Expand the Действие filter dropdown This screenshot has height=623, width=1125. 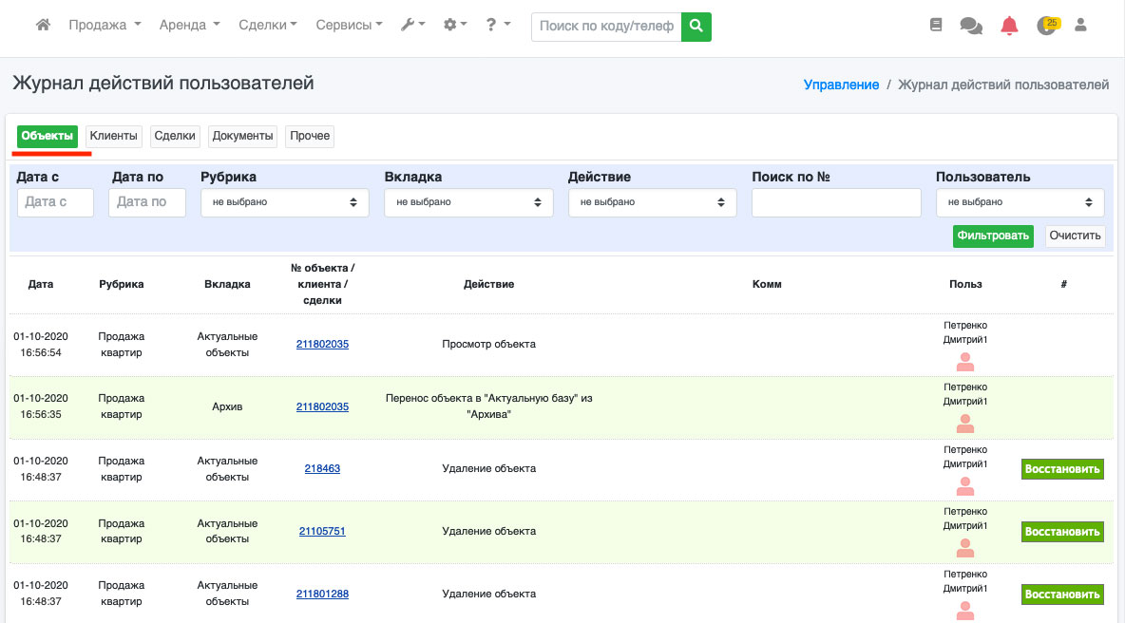[x=653, y=202]
